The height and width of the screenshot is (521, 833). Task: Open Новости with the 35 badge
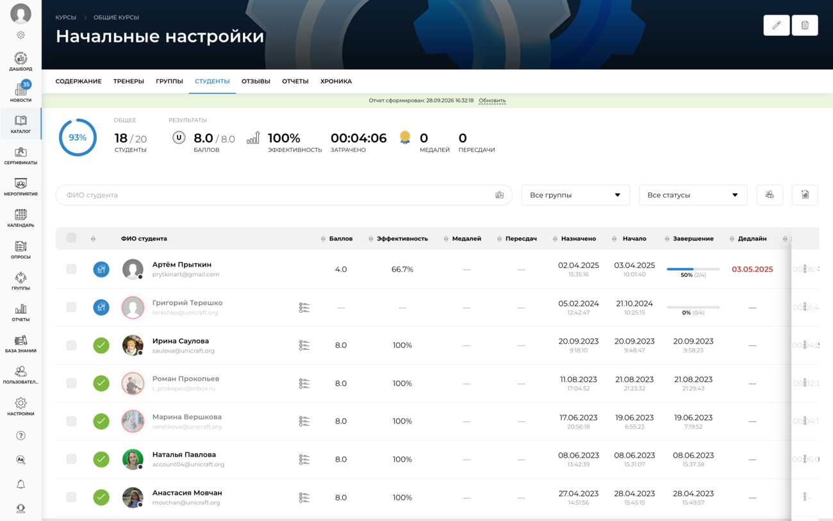click(21, 92)
